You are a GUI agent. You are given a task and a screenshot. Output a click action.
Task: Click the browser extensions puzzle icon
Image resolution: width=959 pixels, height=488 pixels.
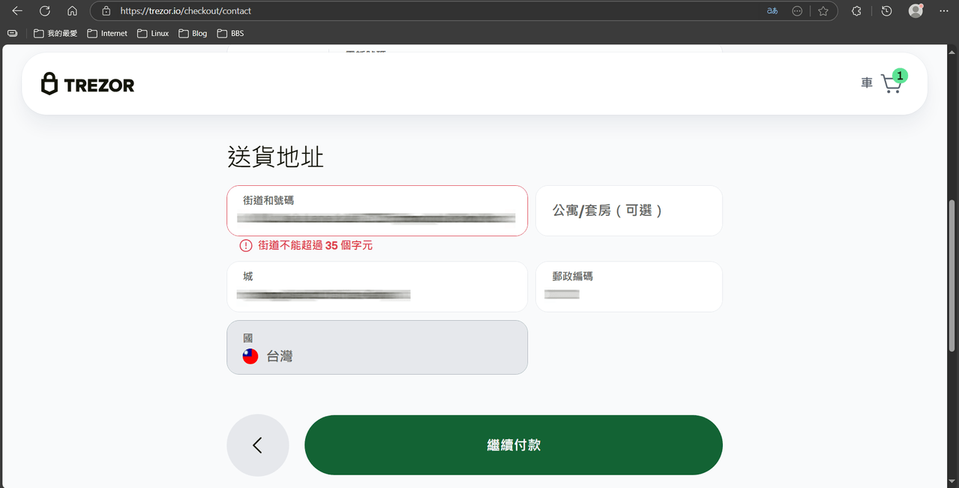pos(856,10)
